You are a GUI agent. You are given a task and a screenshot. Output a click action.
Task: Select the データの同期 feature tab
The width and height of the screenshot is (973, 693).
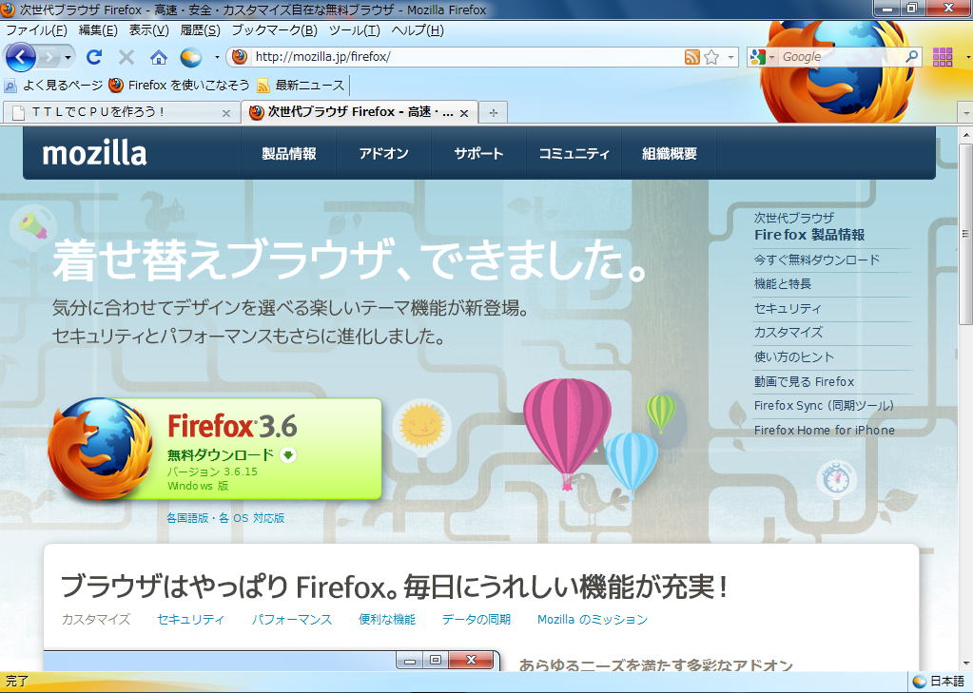pos(476,619)
